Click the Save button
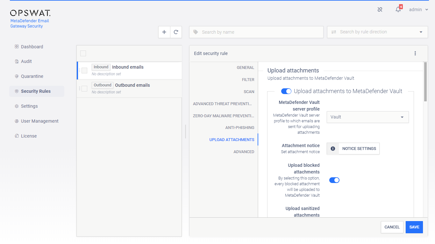The width and height of the screenshot is (435, 244). click(414, 227)
